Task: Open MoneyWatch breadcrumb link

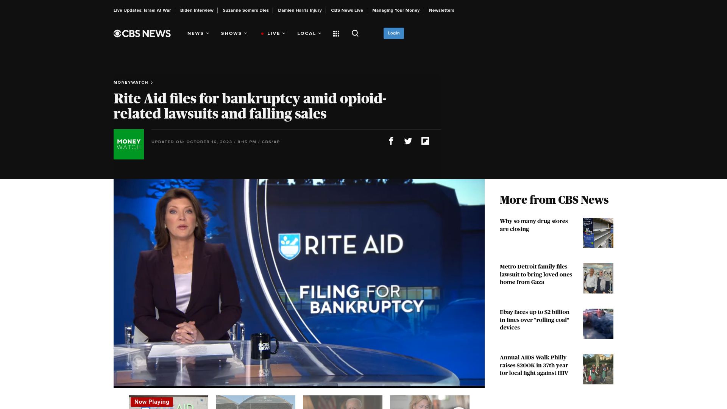Action: click(x=133, y=82)
